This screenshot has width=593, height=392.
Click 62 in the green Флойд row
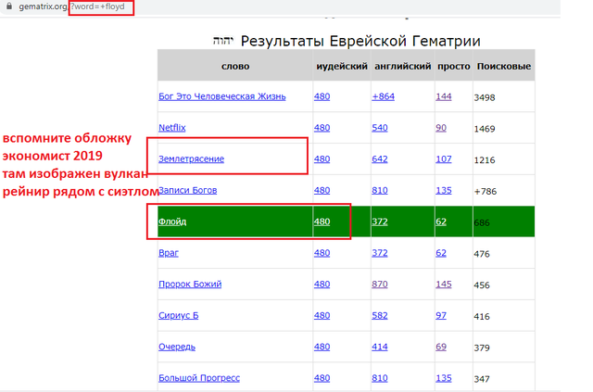tap(441, 221)
